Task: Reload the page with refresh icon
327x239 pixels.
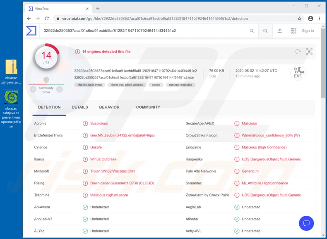Action: 47,19
